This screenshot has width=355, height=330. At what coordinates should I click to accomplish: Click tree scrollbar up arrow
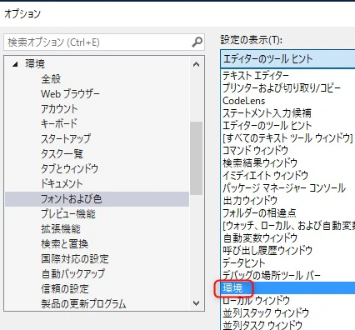point(197,65)
